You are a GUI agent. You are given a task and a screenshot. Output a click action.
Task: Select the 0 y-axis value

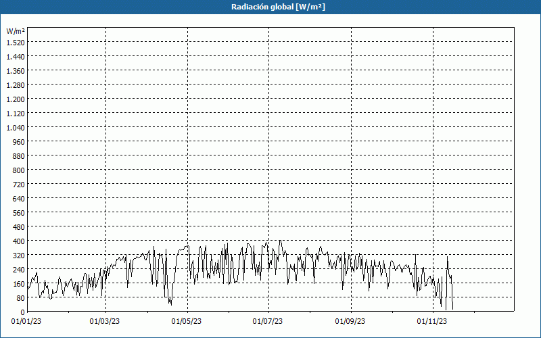23,312
